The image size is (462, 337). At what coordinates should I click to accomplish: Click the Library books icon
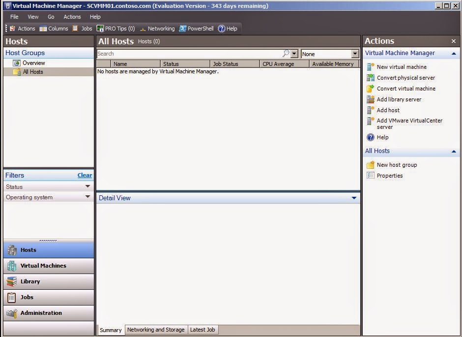click(12, 281)
